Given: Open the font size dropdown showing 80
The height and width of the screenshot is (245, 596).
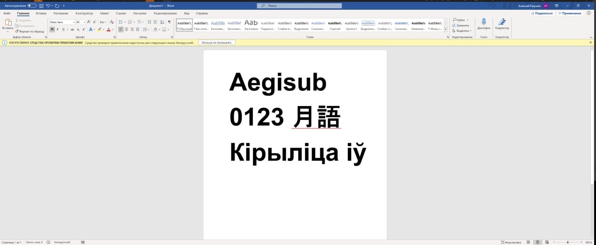Looking at the screenshot, I should point(84,22).
